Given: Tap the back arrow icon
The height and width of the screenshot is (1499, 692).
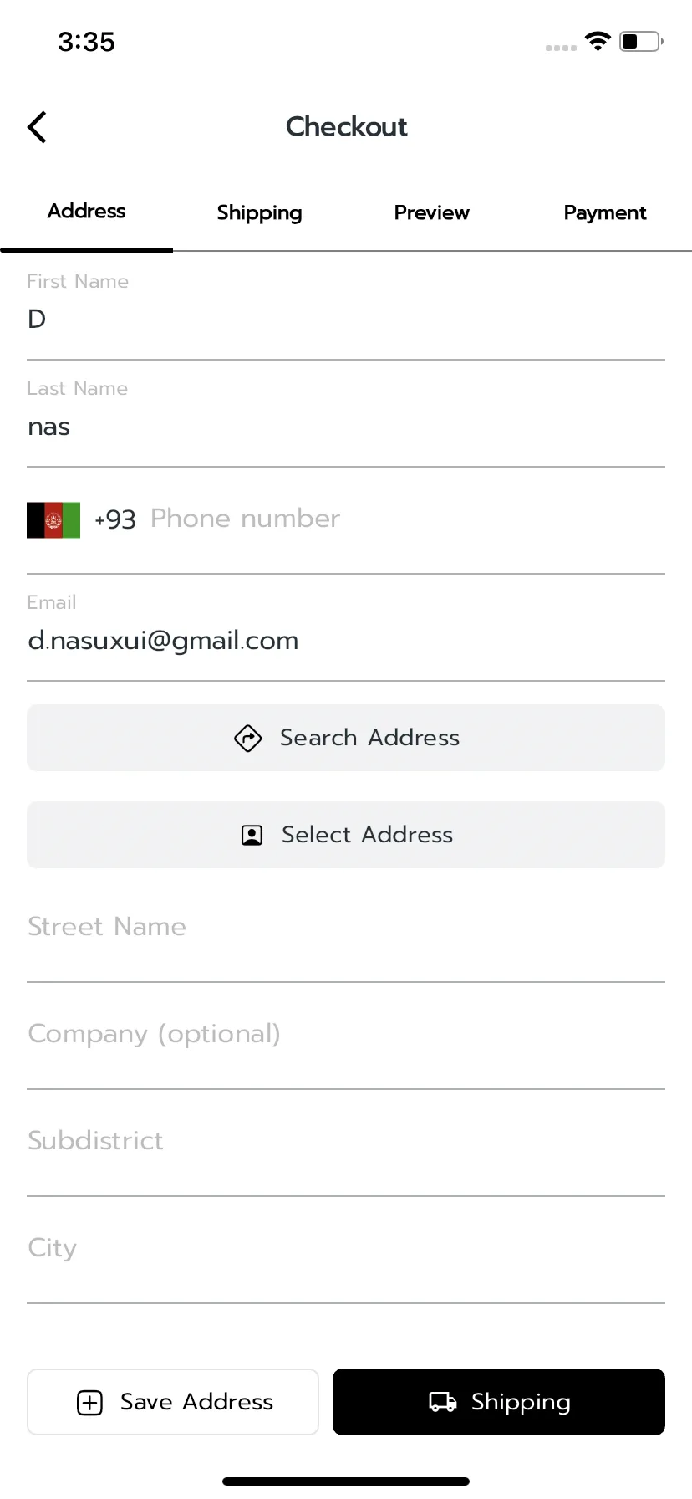Looking at the screenshot, I should 37,127.
